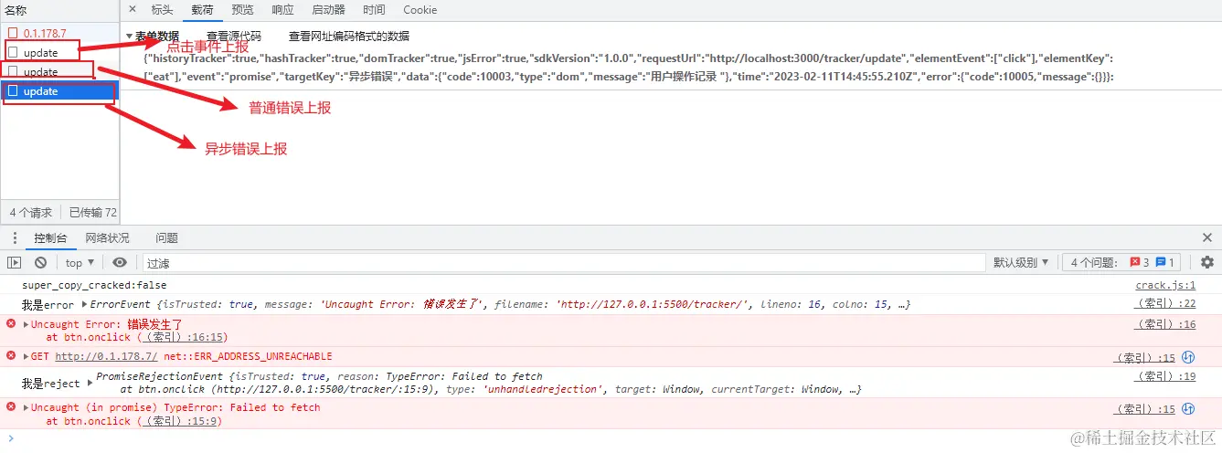
Task: Click the 已传输 72 status text
Action: (x=92, y=212)
